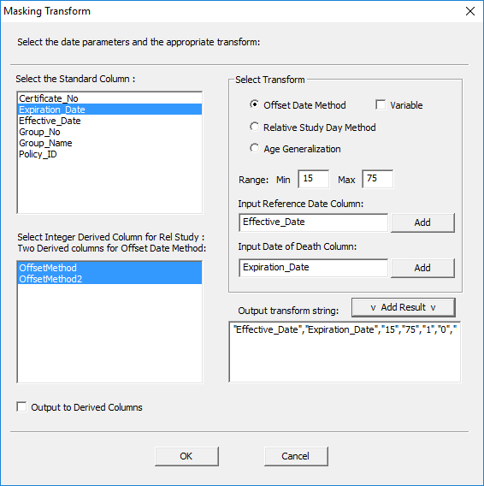Viewport: 484px width, 486px height.
Task: Select Effective_Date in standard column list
Action: (109, 121)
